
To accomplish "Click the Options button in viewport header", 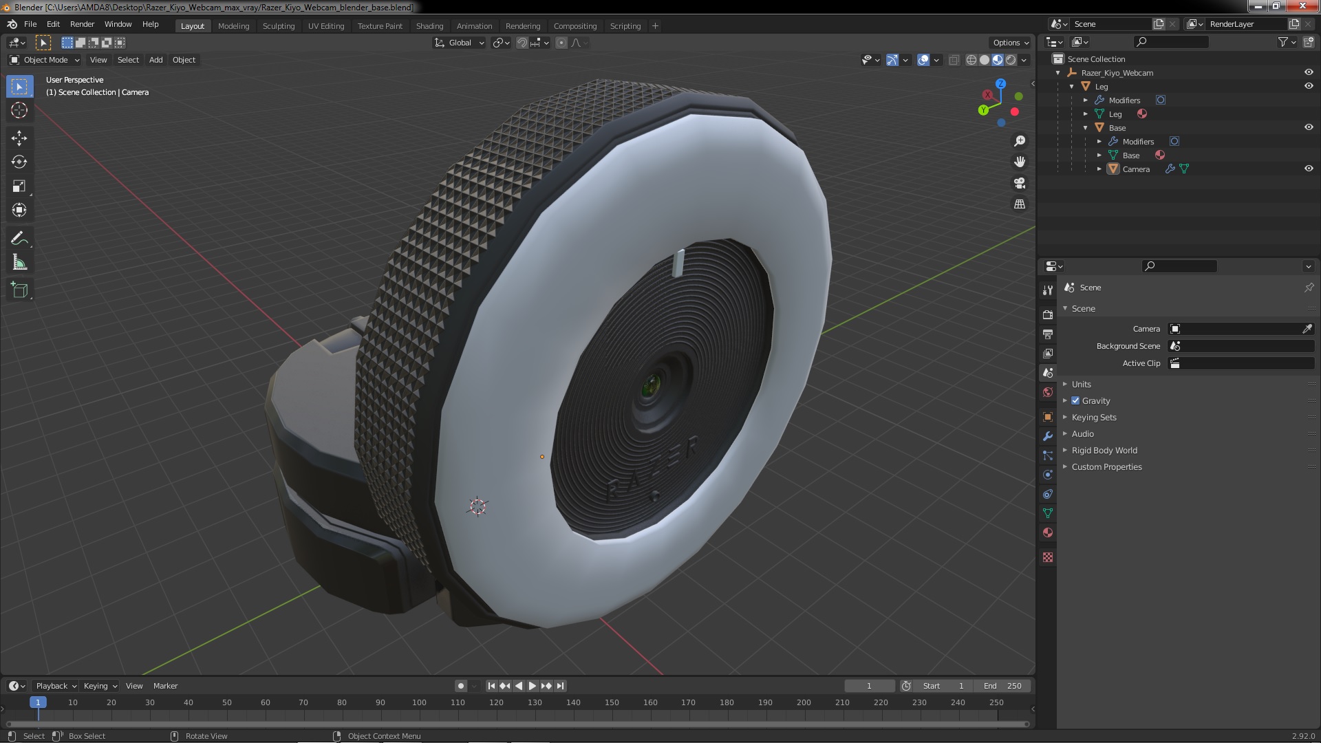I will (x=1010, y=43).
